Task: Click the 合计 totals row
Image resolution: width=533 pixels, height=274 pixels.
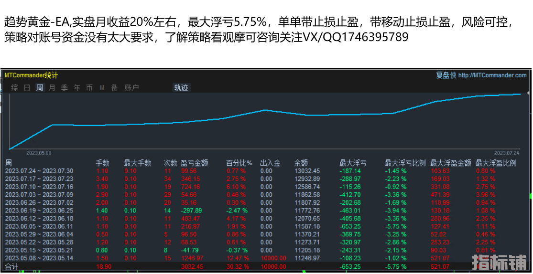Action: (x=11, y=266)
